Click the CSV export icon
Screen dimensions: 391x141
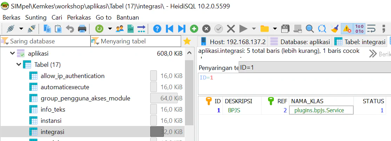131,29
